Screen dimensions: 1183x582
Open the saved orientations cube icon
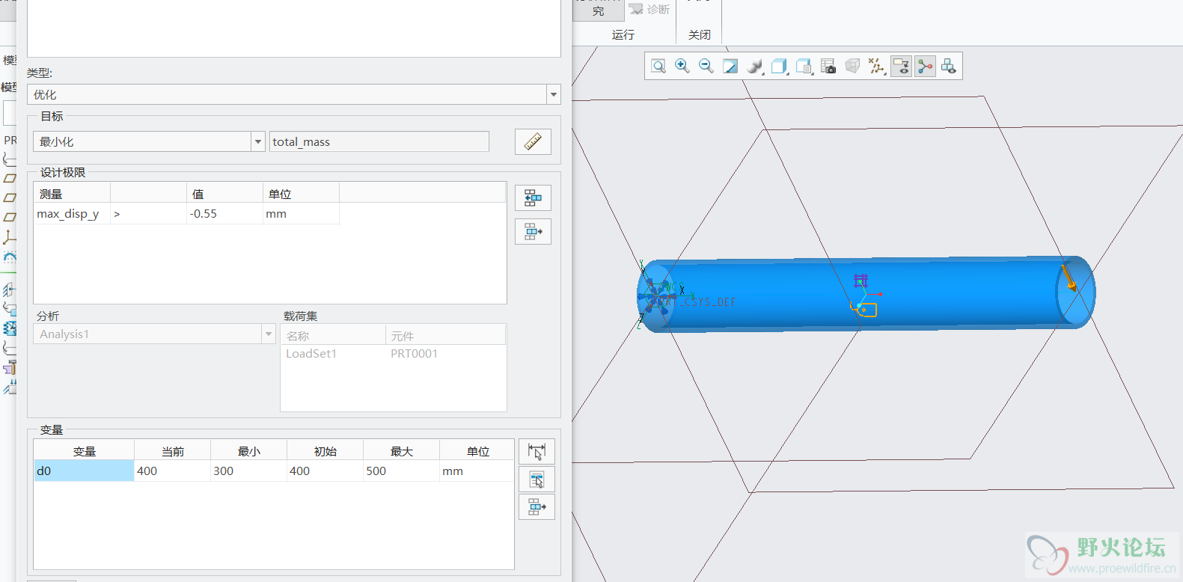click(x=780, y=67)
